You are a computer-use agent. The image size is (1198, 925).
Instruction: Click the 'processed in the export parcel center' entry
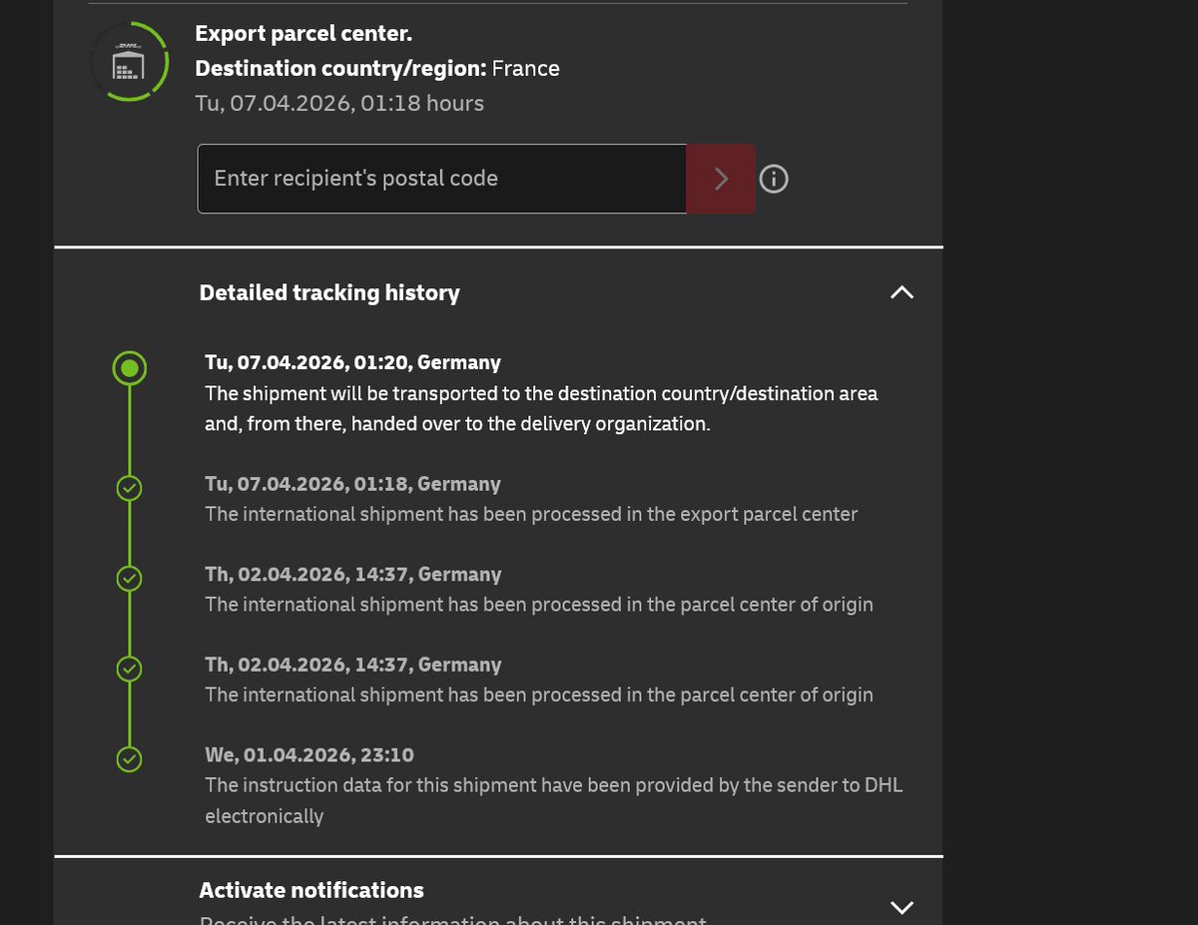(x=531, y=515)
